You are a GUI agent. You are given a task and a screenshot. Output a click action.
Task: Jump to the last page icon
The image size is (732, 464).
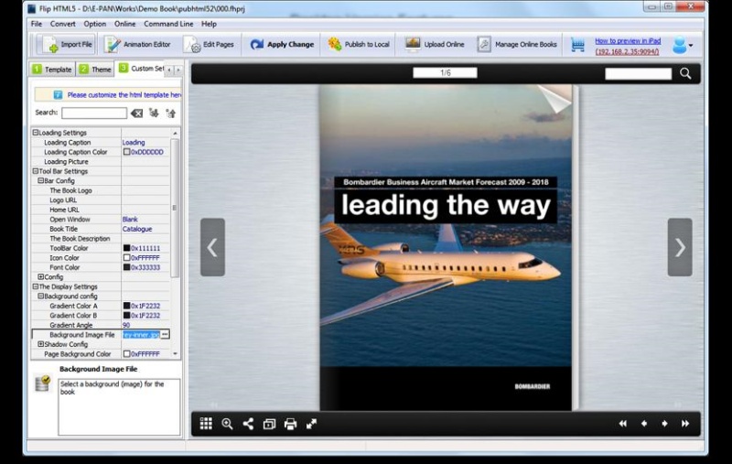[685, 424]
